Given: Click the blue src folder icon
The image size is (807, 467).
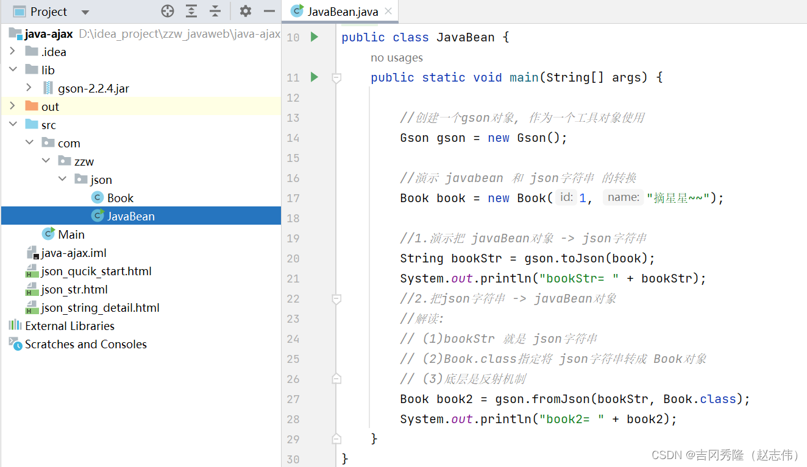Looking at the screenshot, I should [x=32, y=125].
